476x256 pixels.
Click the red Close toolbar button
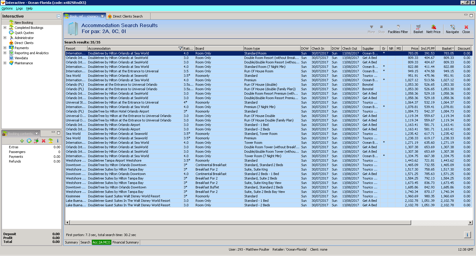click(x=466, y=29)
